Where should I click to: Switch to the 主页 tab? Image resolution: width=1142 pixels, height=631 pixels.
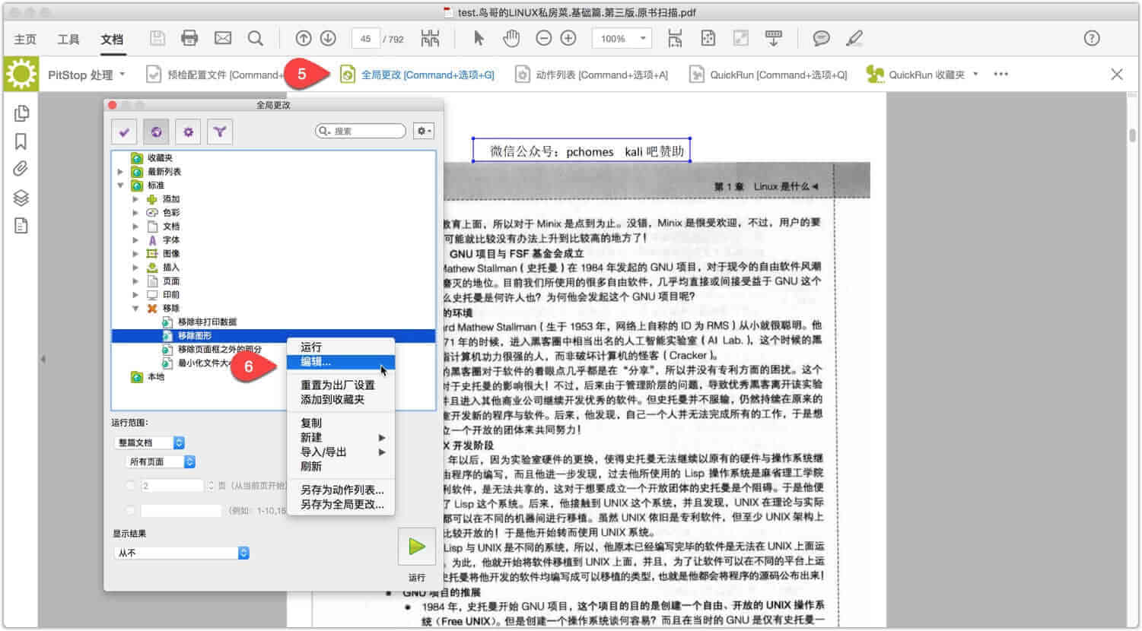pyautogui.click(x=25, y=39)
